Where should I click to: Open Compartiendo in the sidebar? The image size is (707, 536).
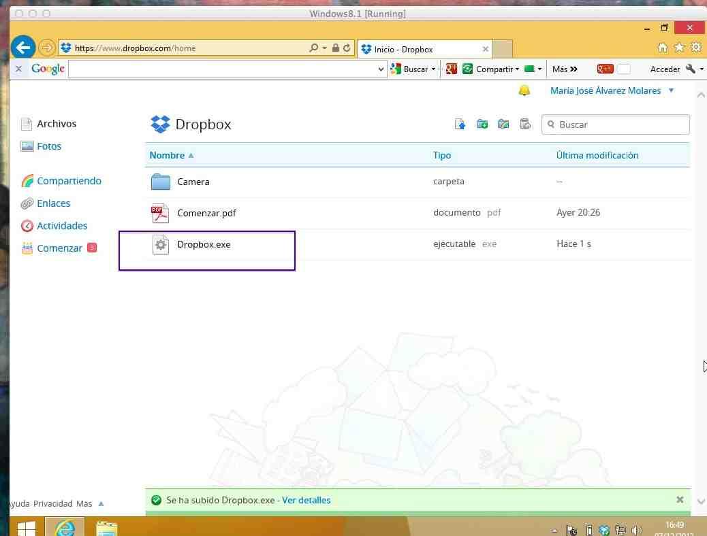[69, 181]
